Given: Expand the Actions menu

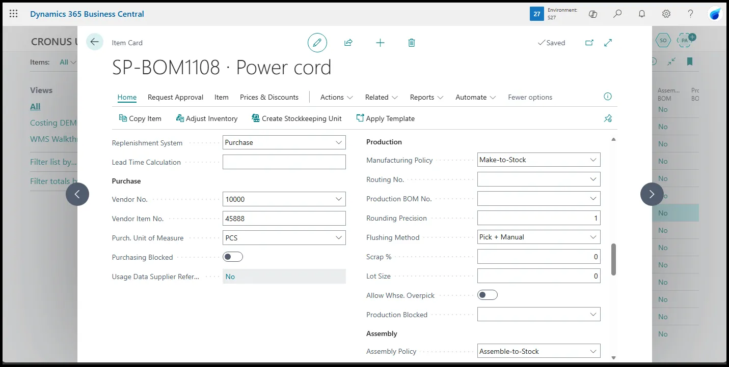Looking at the screenshot, I should [x=337, y=97].
